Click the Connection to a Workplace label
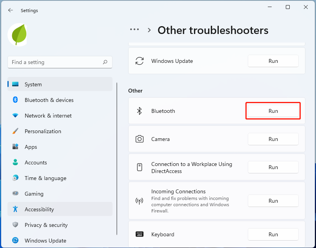The image size is (316, 248). click(x=192, y=168)
